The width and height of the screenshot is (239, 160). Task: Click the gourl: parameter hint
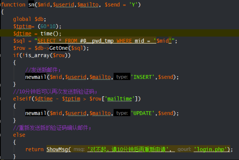pyautogui.click(x=184, y=150)
